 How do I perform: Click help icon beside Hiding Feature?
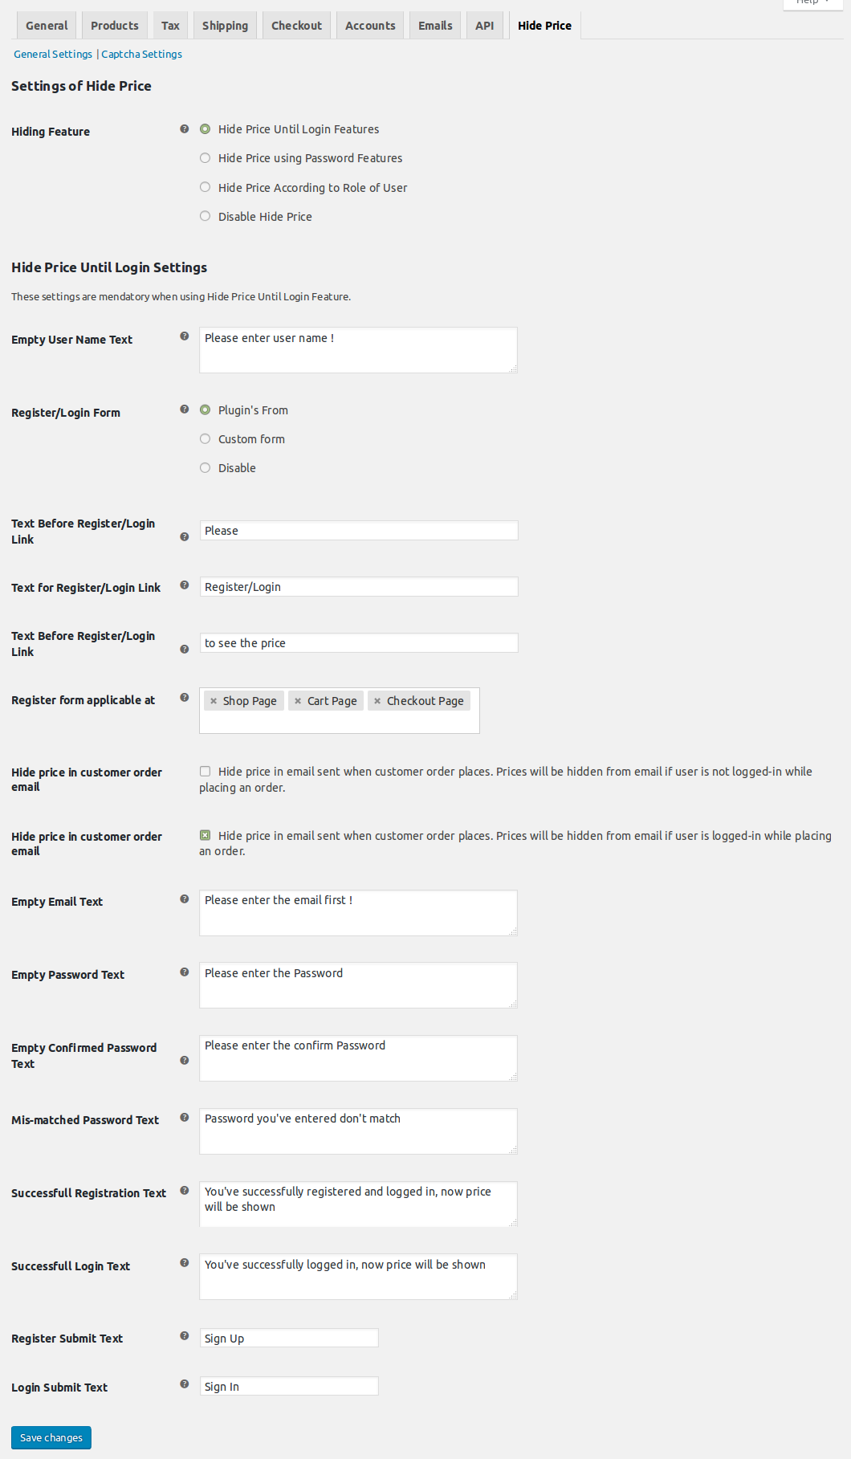[x=185, y=128]
